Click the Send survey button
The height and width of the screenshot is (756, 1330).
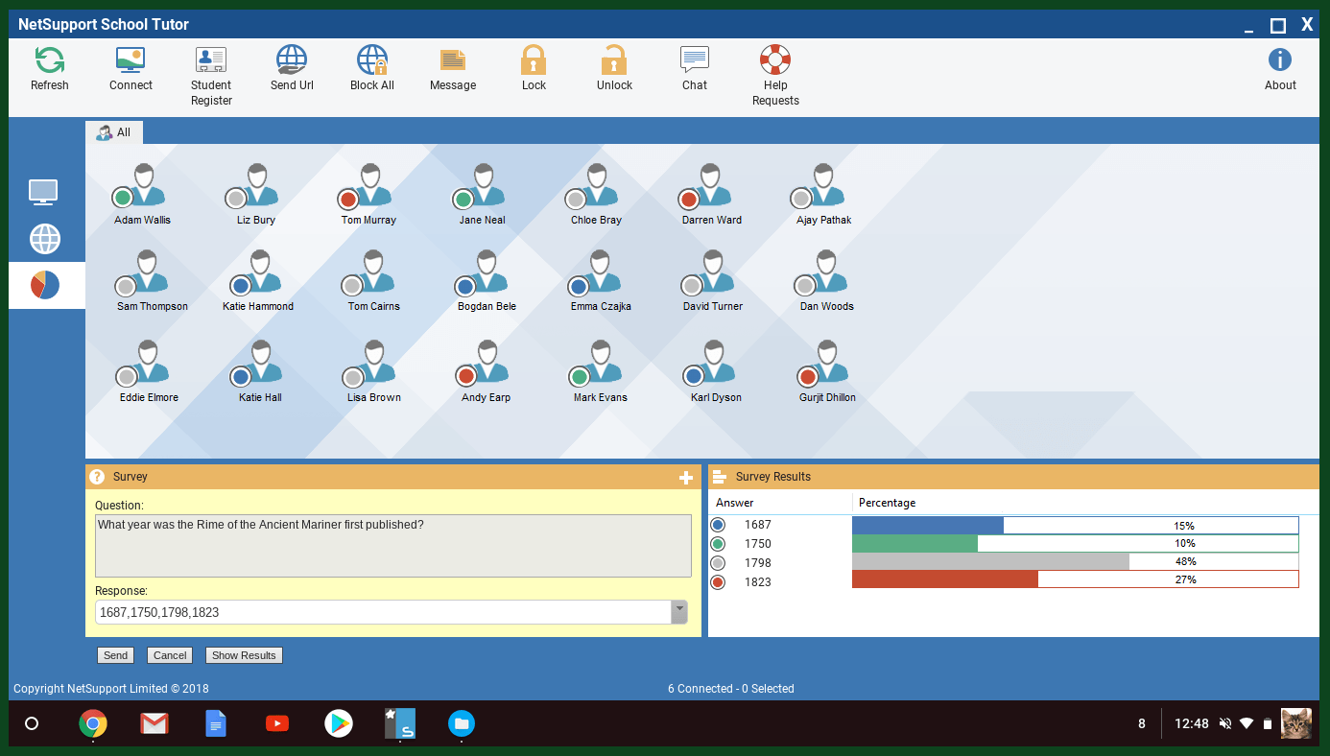(x=115, y=655)
